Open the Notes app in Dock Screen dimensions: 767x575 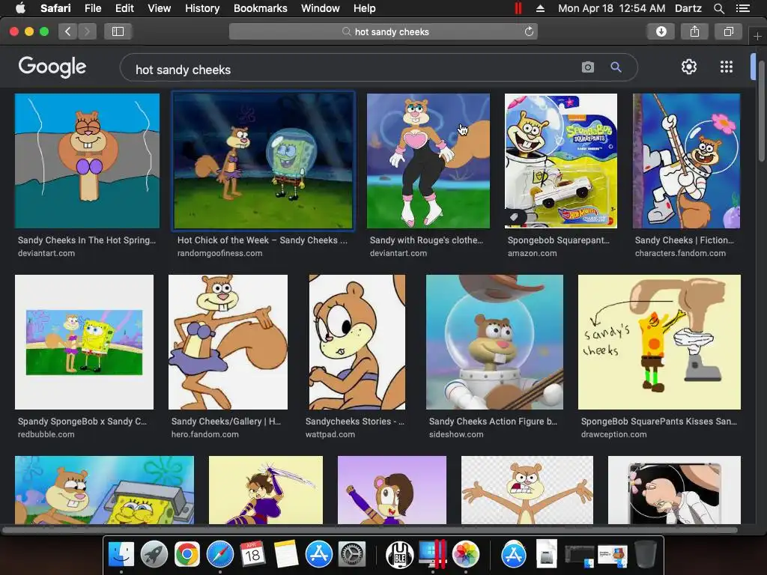point(285,555)
